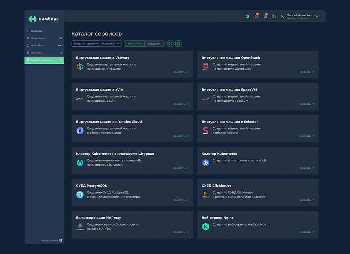Click the Kubernetes wheel logo icon
The image size is (350, 254).
205,163
